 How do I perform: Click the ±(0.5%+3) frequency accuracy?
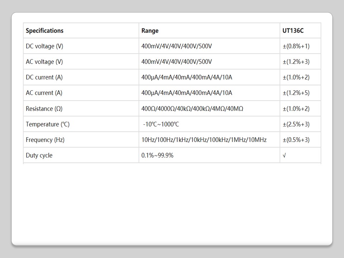296,140
